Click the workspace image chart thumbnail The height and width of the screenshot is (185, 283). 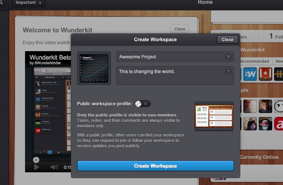click(94, 68)
